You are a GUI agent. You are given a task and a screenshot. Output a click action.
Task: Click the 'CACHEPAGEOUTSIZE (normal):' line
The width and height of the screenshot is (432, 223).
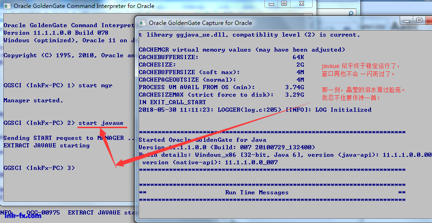[x=221, y=80]
